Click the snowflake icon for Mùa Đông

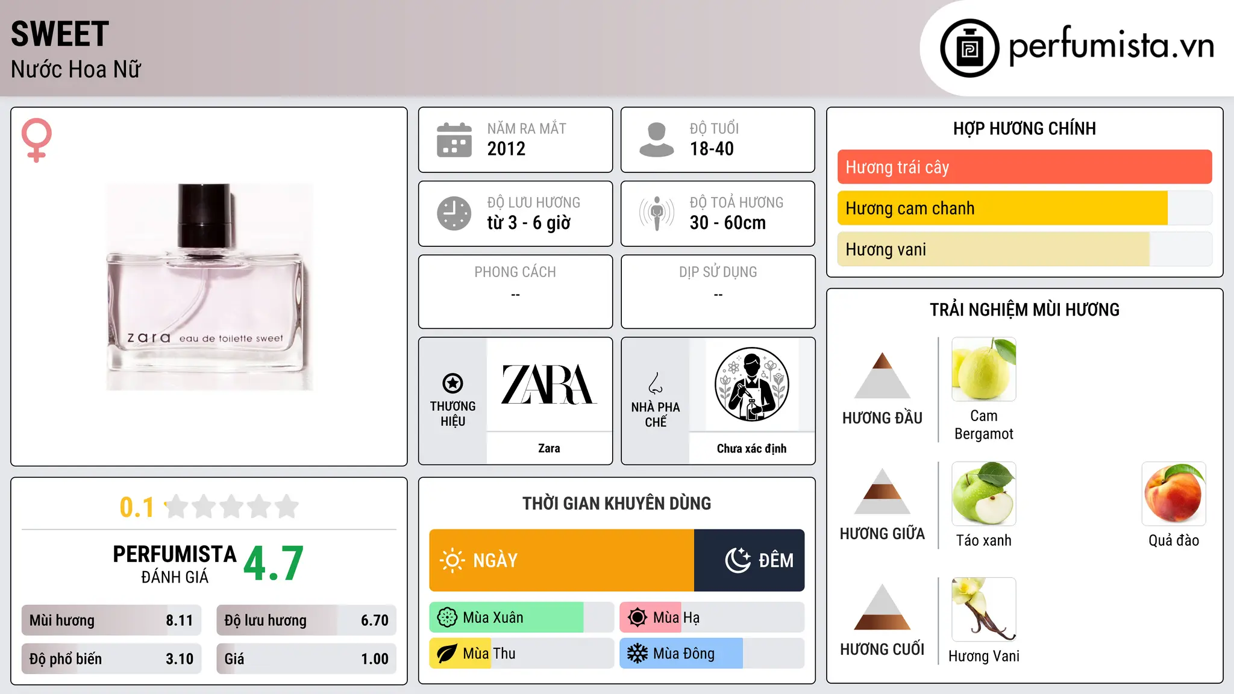[x=637, y=654]
